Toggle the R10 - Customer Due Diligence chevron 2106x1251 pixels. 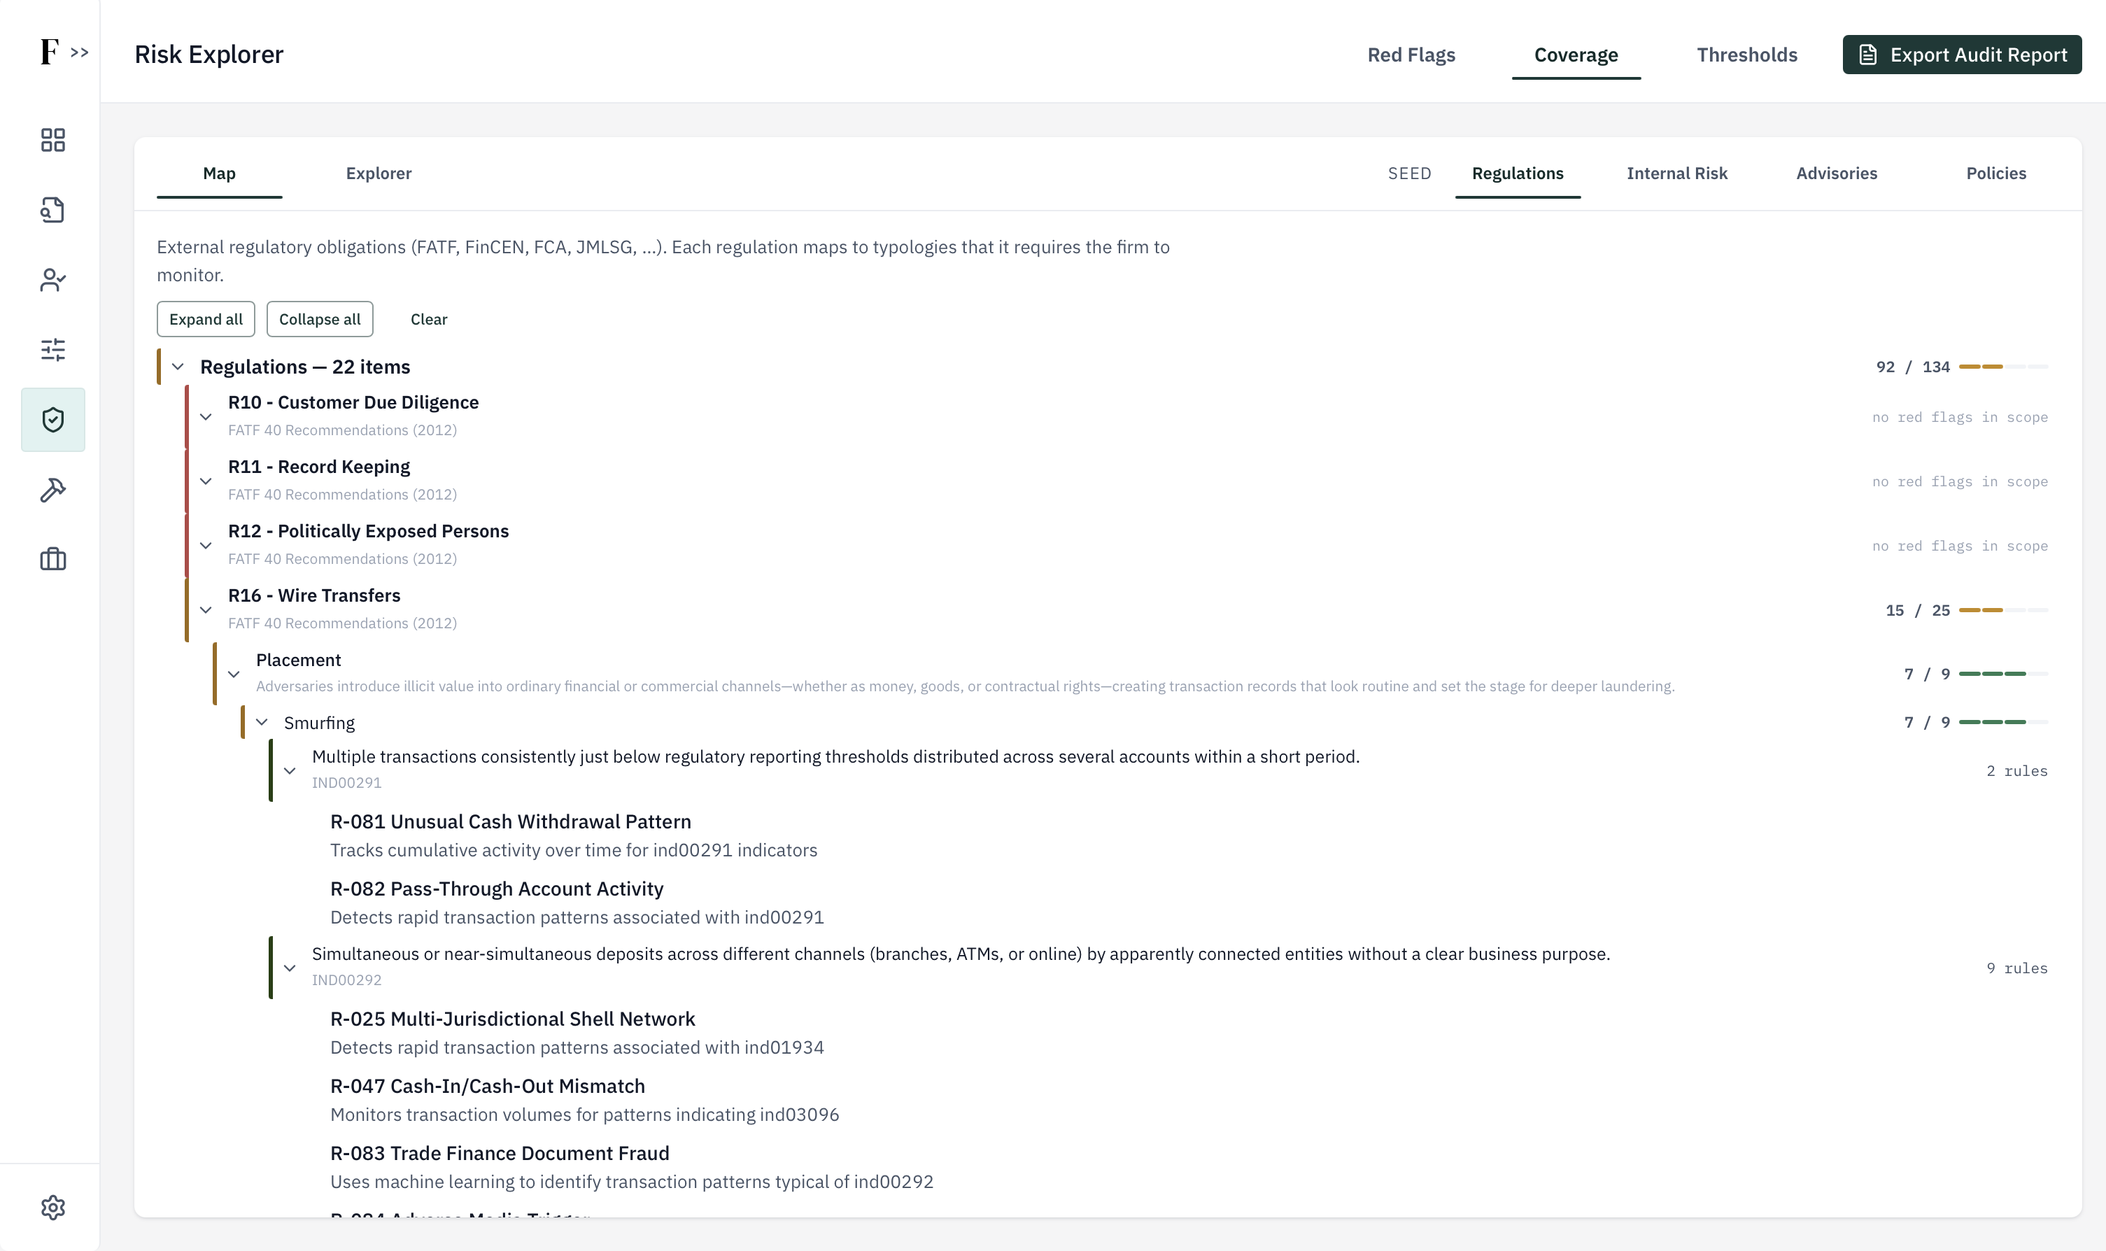point(206,416)
